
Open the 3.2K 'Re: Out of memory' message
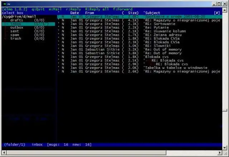tap(140, 50)
